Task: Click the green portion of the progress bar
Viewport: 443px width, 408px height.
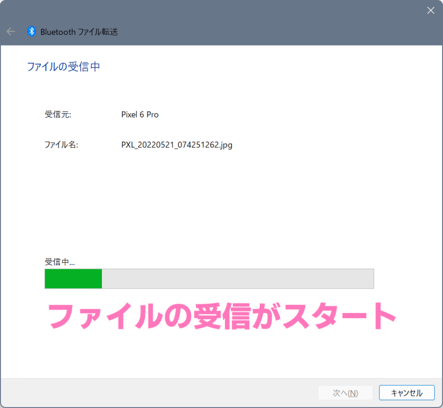Action: pyautogui.click(x=72, y=279)
